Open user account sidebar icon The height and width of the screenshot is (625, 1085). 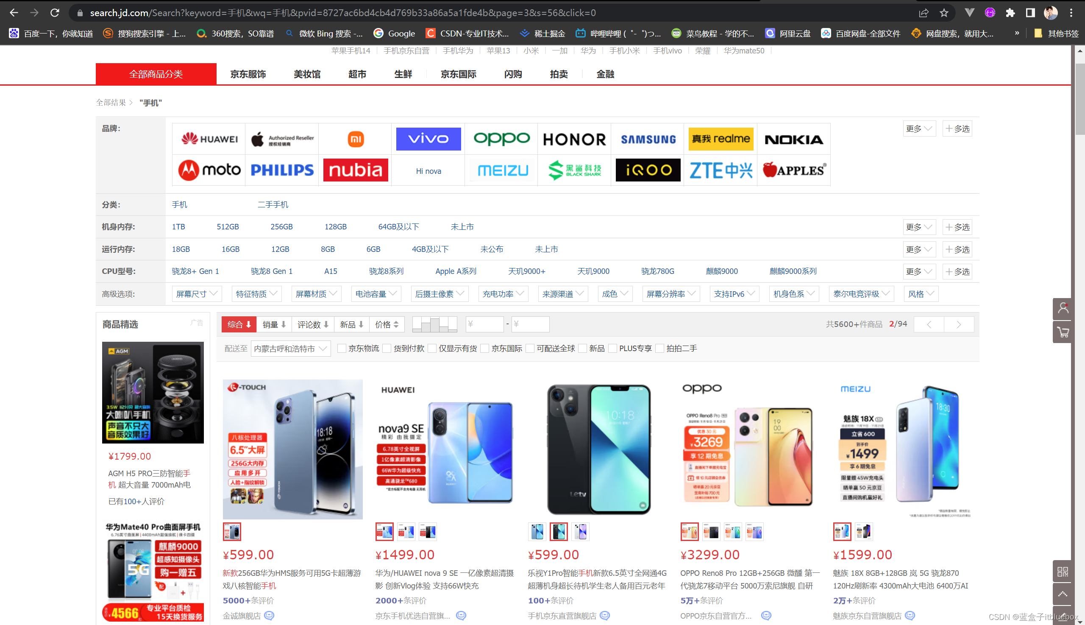point(1063,308)
